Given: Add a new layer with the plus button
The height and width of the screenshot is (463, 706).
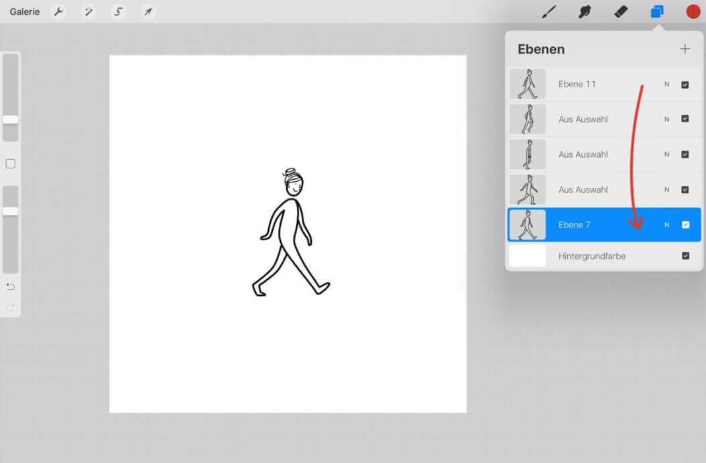Looking at the screenshot, I should pyautogui.click(x=685, y=48).
